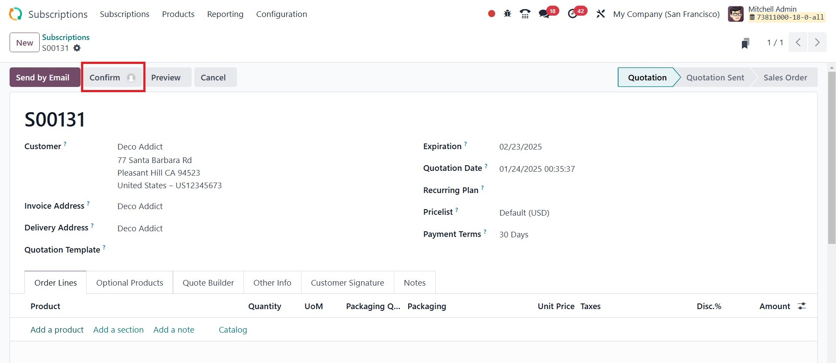Open the activities clock icon
Image resolution: width=836 pixels, height=363 pixels.
tap(572, 14)
